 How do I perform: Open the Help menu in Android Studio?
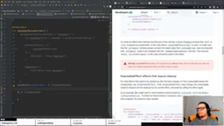click(x=59, y=2)
